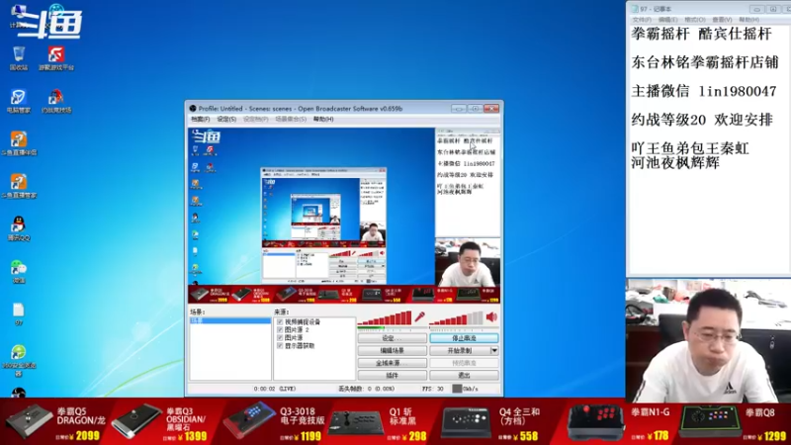Viewport: 791px width, 445px height.
Task: Adjust the microphone volume bar meter
Action: (385, 317)
